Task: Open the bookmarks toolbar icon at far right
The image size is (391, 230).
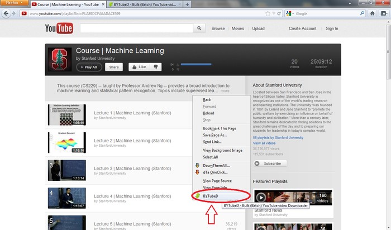Action: (384, 13)
